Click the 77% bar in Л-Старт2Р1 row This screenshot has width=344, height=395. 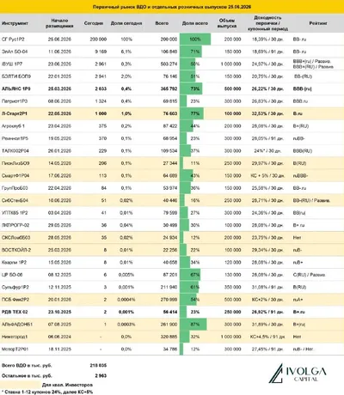click(192, 113)
